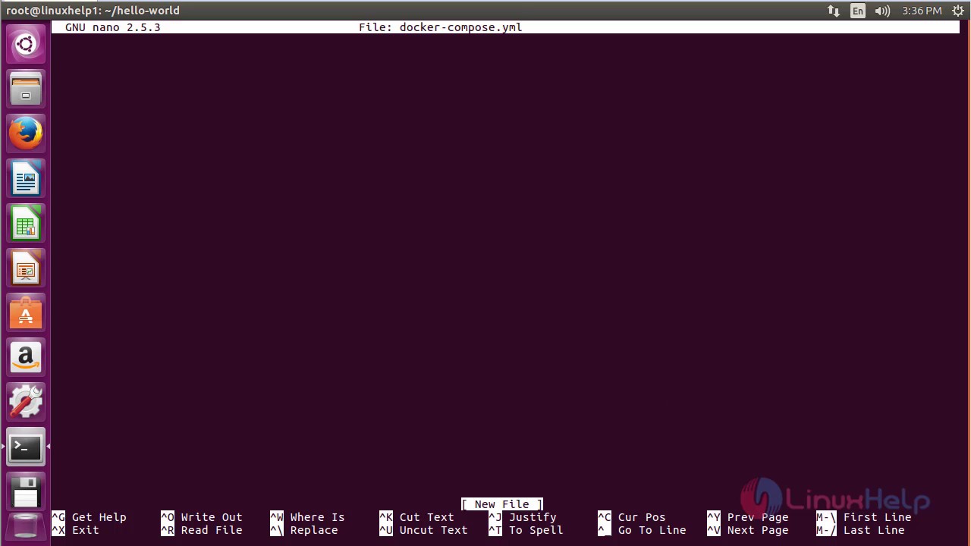Click the '[ New File ]' status message

(x=502, y=504)
